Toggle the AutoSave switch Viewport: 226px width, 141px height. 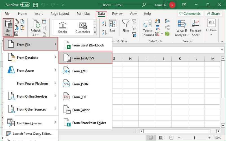(25, 5)
